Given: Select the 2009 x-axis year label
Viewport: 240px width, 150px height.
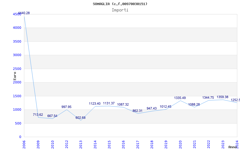Looking at the screenshot, I should coord(38,145).
